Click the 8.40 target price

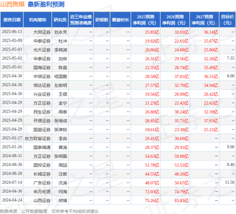tap(230, 165)
